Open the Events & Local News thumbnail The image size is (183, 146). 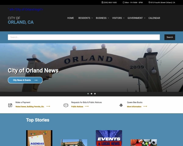click(x=109, y=138)
